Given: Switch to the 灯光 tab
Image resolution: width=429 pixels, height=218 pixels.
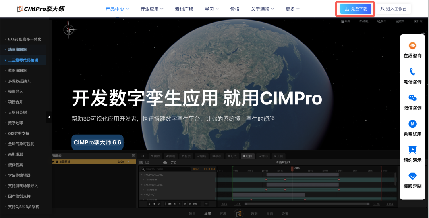Looking at the screenshot, I should (x=232, y=156).
